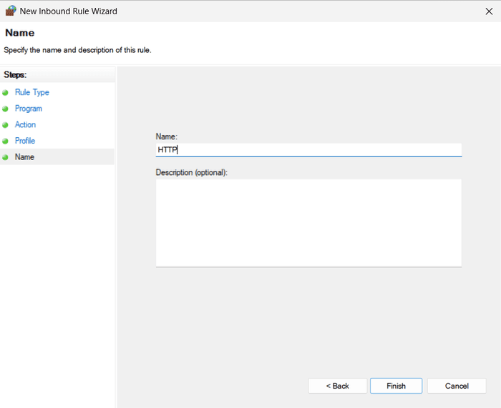Select the highlighted Name step in sidebar
Viewport: 501px width, 408px height.
coord(24,157)
